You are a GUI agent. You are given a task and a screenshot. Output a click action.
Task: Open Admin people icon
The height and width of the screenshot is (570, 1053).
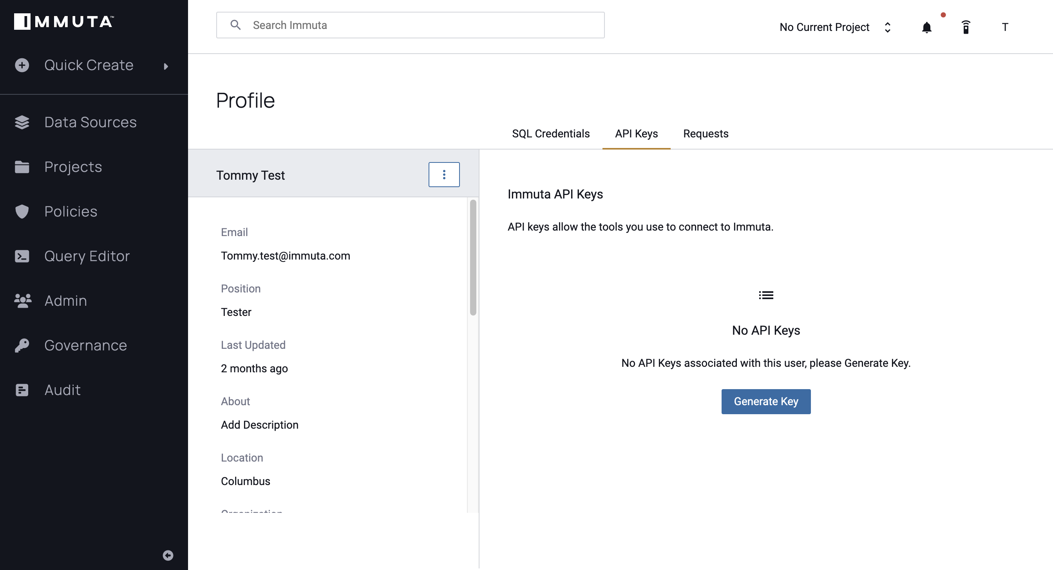point(22,300)
